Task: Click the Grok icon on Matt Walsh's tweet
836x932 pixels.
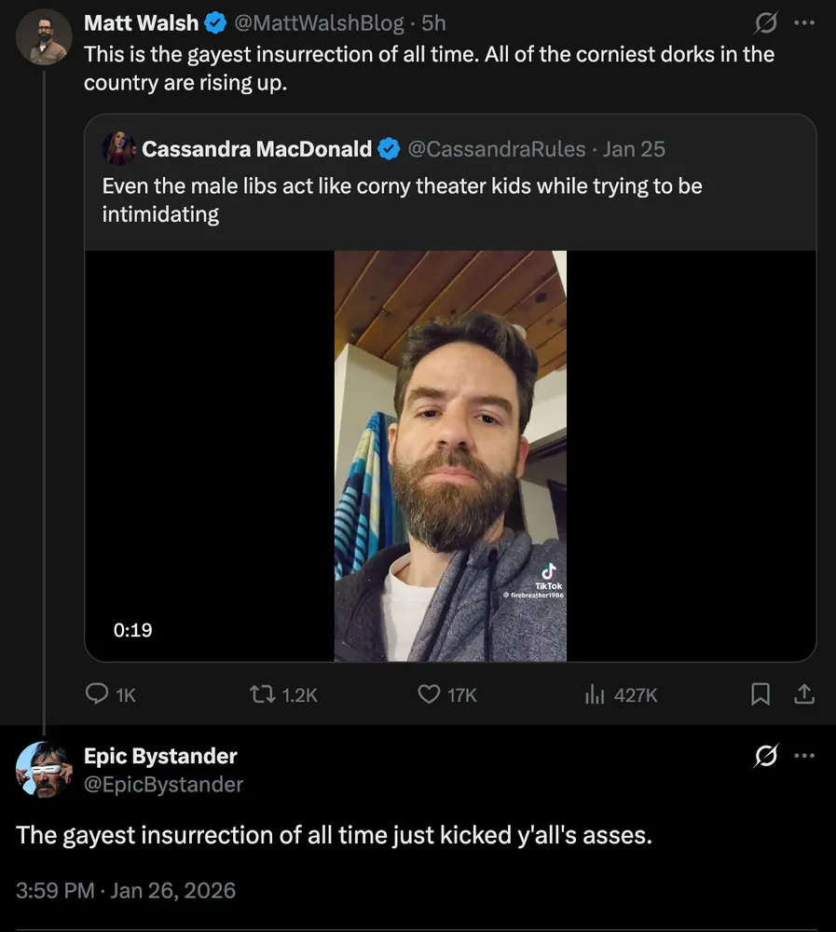Action: tap(766, 22)
